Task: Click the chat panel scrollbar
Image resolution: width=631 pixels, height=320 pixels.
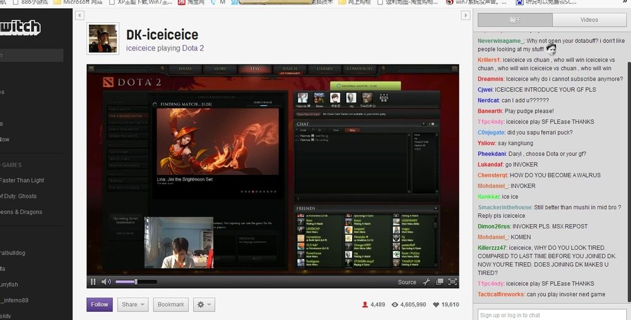Action: click(628, 181)
